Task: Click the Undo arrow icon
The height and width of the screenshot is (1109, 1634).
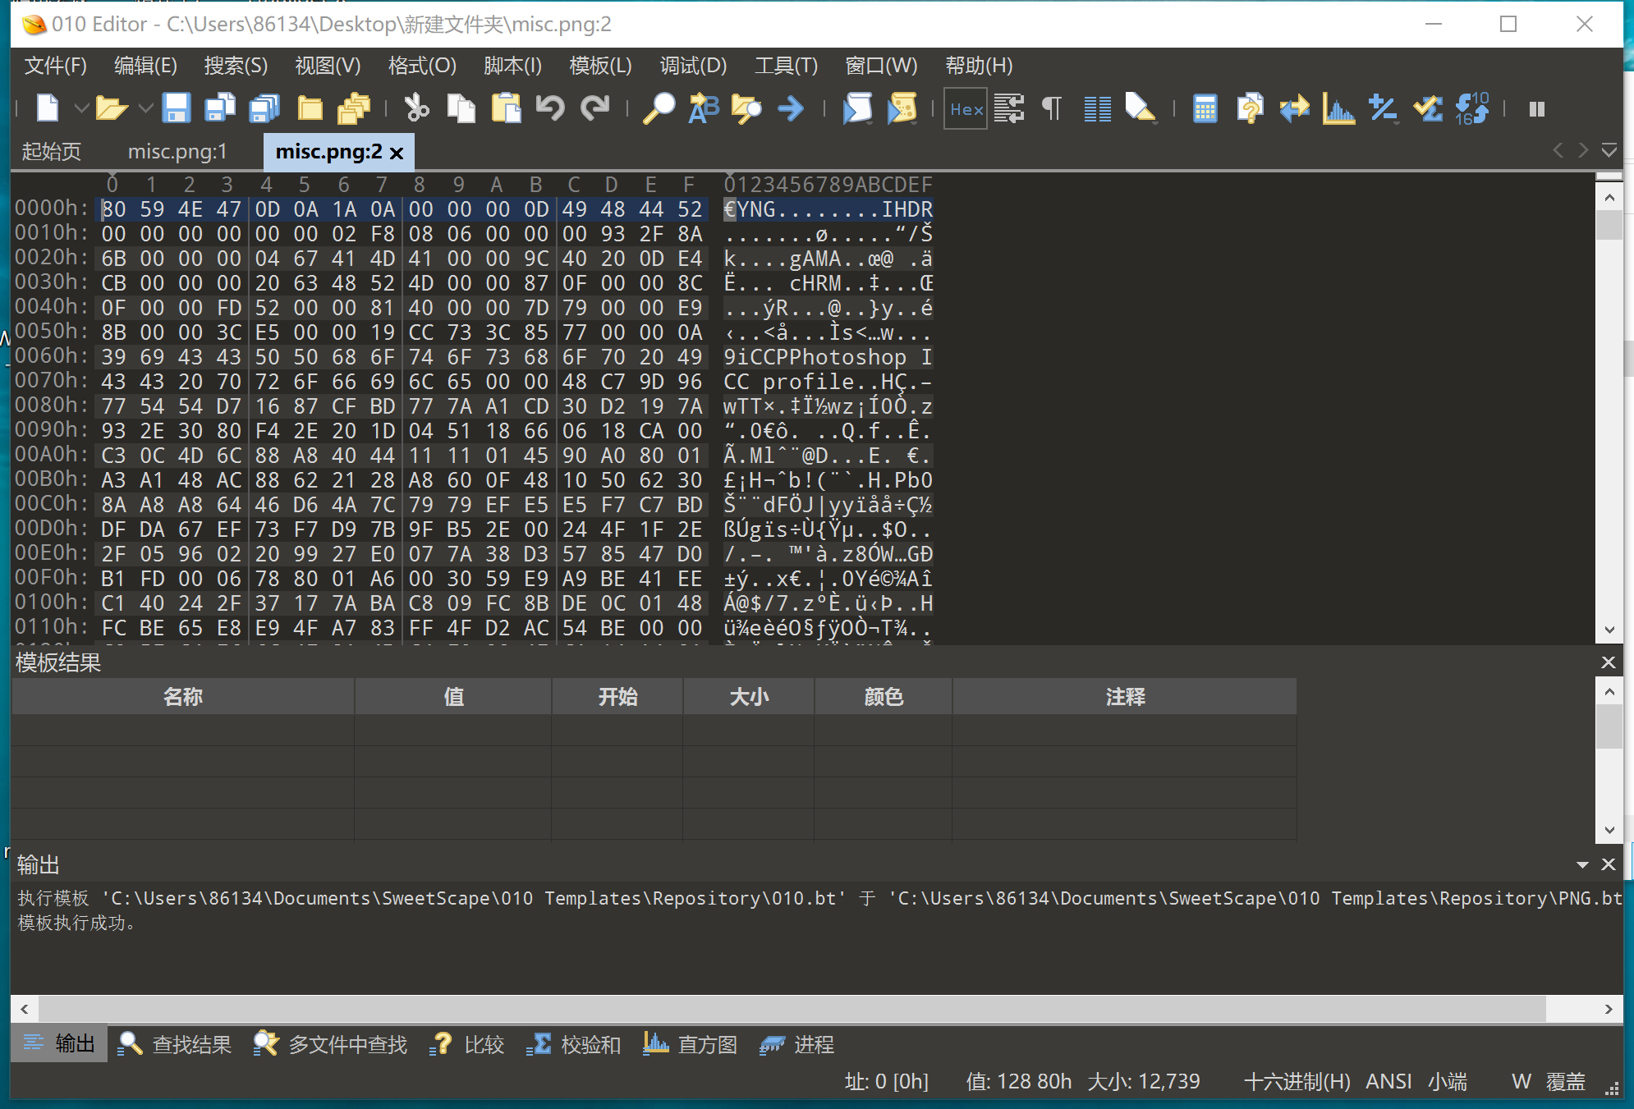Action: click(x=549, y=108)
